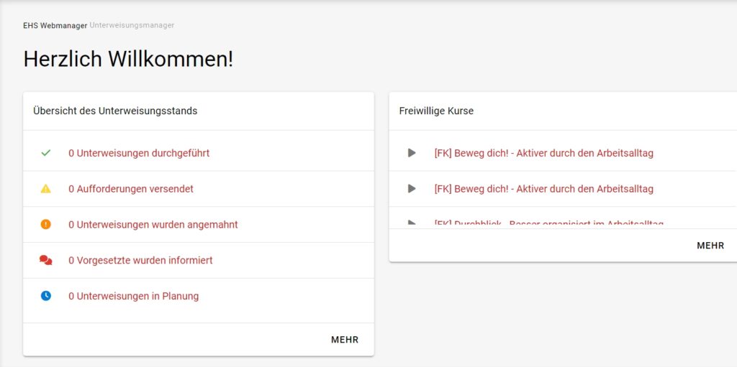Open '0 Vorgesetzte wurden informiert' link
This screenshot has width=737, height=367.
[x=140, y=260]
